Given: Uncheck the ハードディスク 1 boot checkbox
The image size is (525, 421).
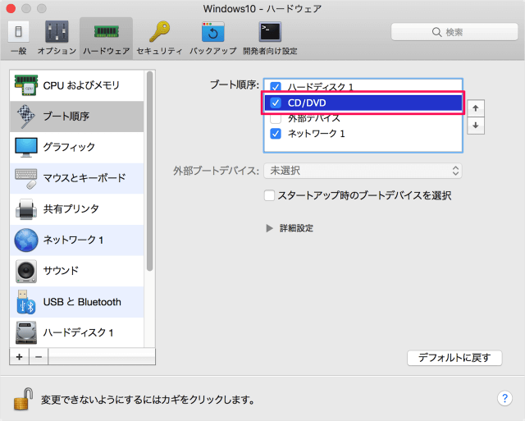Looking at the screenshot, I should click(x=276, y=87).
